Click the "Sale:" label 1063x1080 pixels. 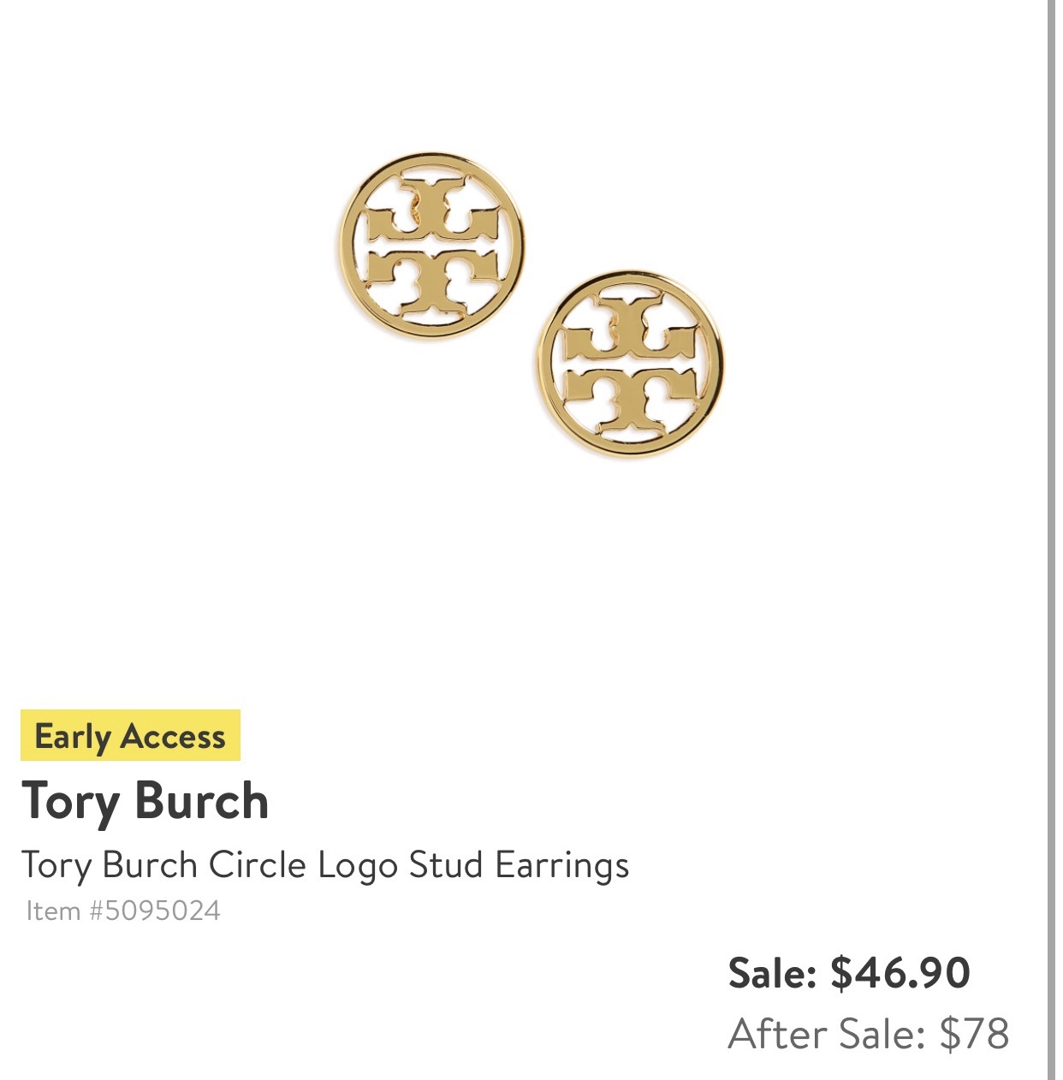(x=772, y=973)
